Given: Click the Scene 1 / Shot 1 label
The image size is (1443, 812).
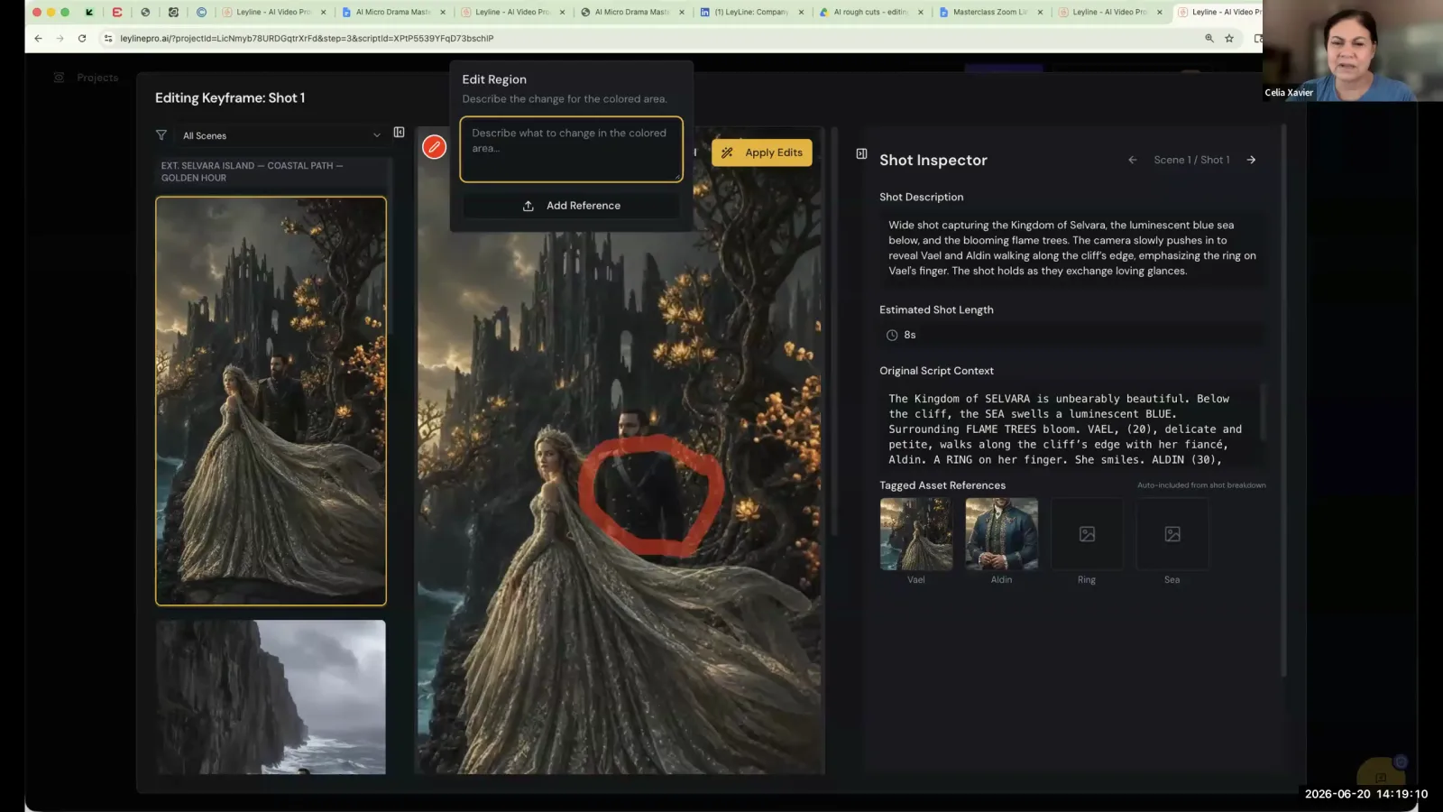Looking at the screenshot, I should pos(1191,160).
